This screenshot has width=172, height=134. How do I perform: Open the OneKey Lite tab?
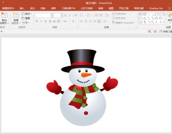(156, 8)
